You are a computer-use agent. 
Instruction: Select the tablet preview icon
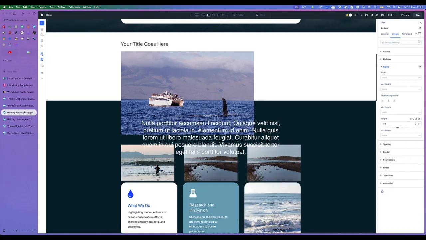point(218,15)
